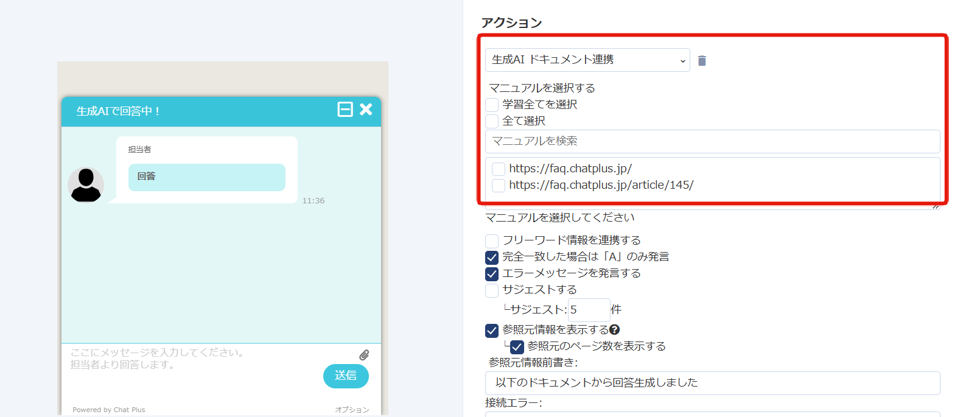The width and height of the screenshot is (977, 417).
Task: Send the chat message with 送信 button
Action: (346, 376)
